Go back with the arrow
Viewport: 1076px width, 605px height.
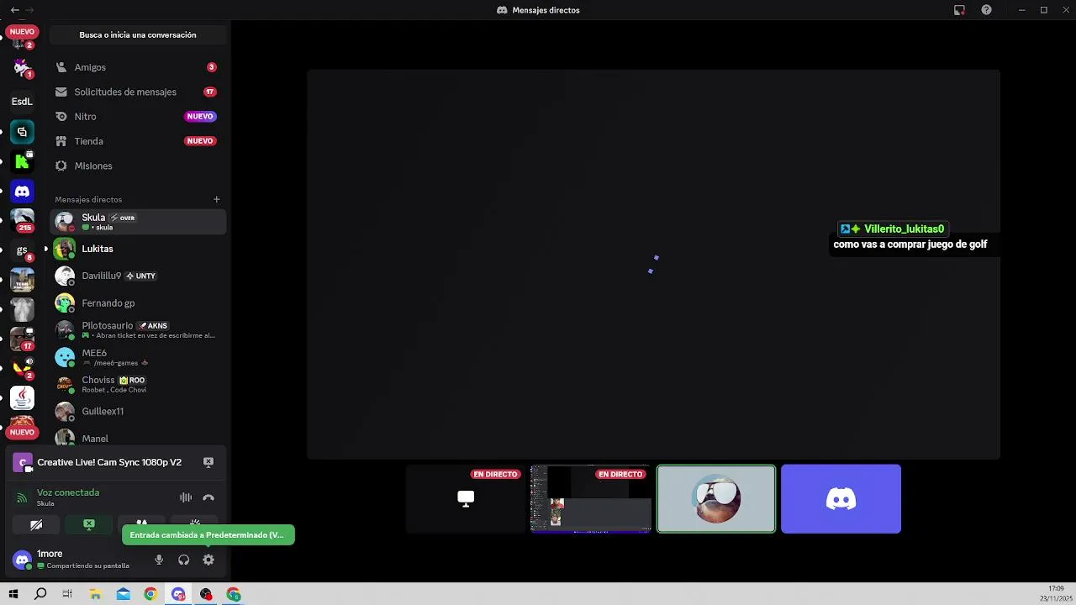[14, 10]
